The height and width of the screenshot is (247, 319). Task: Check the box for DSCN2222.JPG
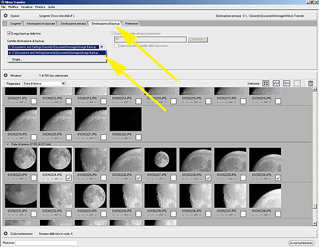pos(138,137)
